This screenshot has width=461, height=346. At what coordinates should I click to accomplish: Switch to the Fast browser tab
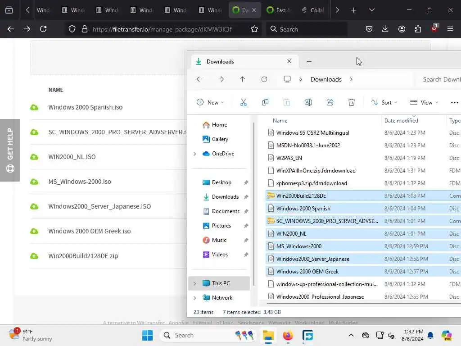(278, 10)
